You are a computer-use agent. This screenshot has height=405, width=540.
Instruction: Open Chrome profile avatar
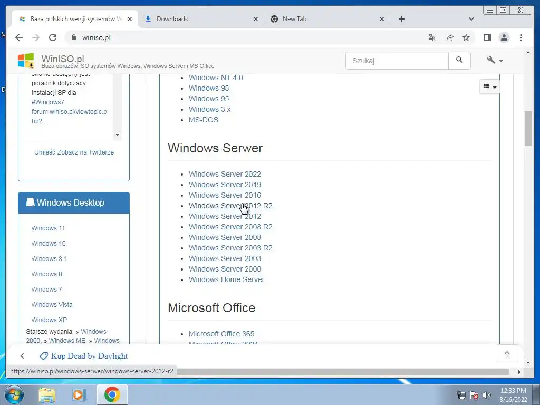pos(504,37)
